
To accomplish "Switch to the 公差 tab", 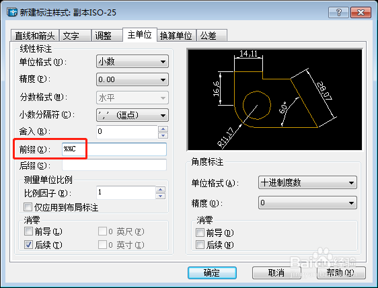I will coord(211,36).
